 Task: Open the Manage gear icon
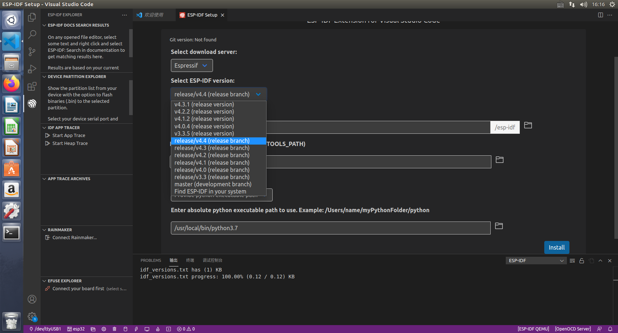32,316
